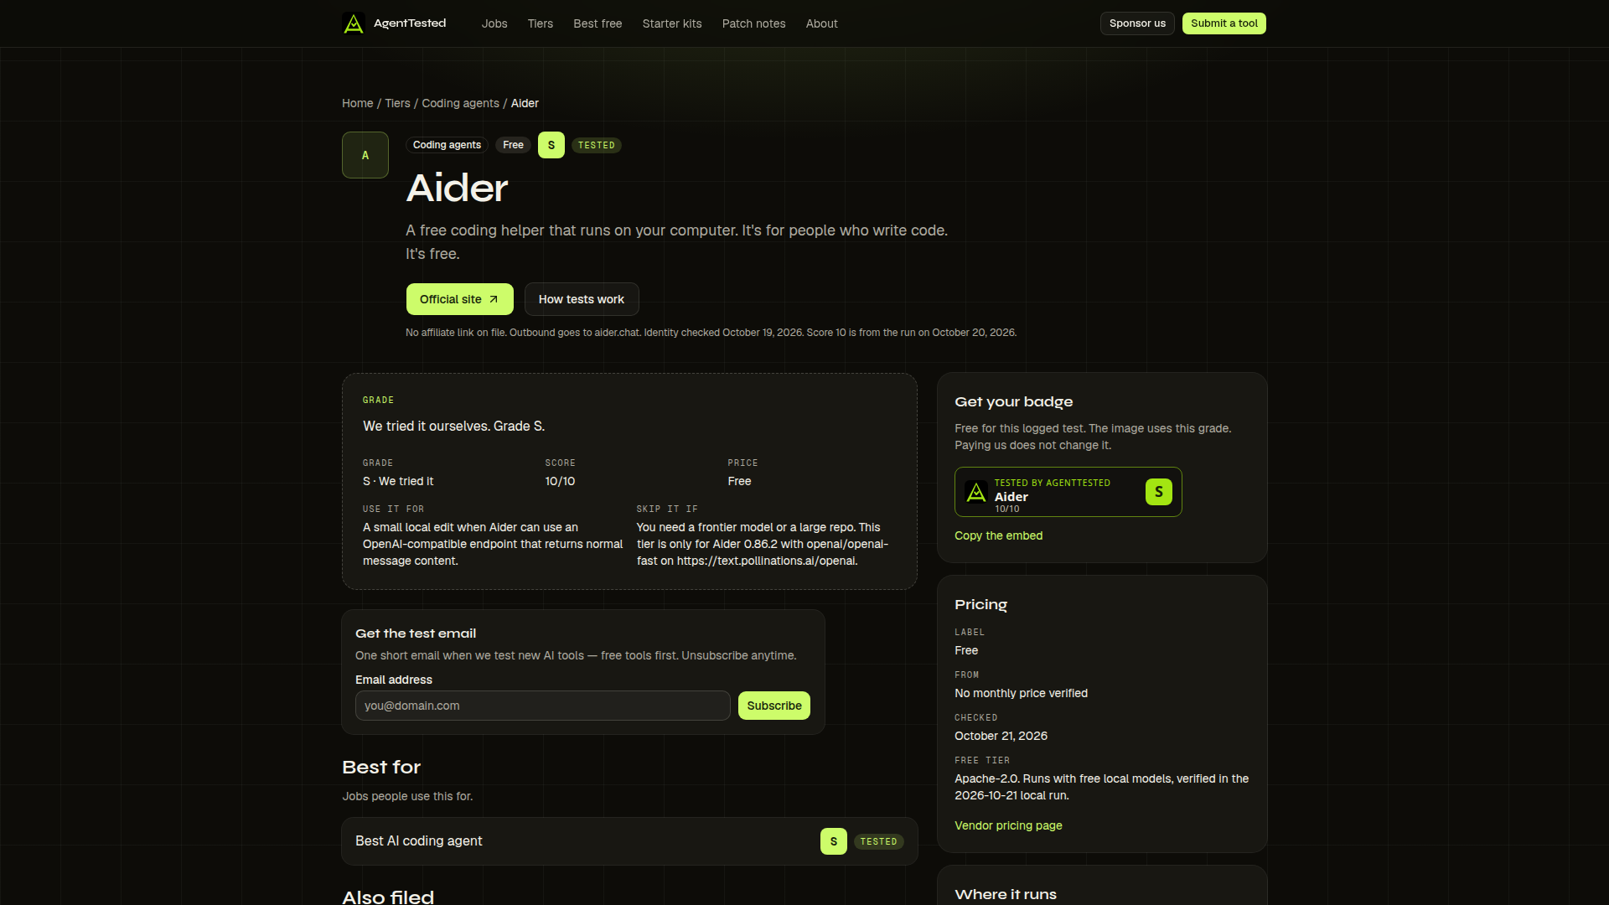1609x905 pixels.
Task: Open Starter kits in navigation
Action: tap(672, 23)
